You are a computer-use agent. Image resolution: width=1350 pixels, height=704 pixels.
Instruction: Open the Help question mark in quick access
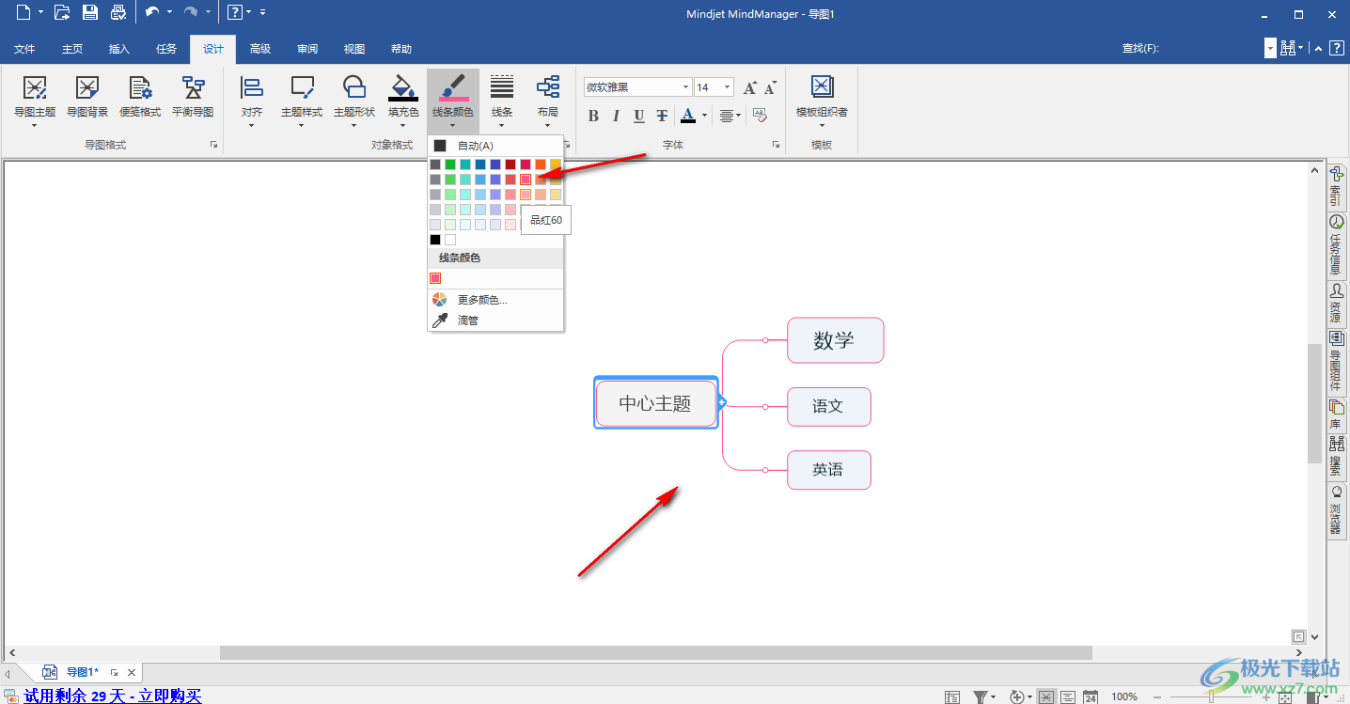(x=235, y=12)
